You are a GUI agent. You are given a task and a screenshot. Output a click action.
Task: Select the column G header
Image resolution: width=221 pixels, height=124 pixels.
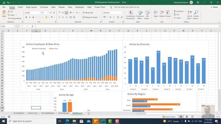tap(36, 31)
